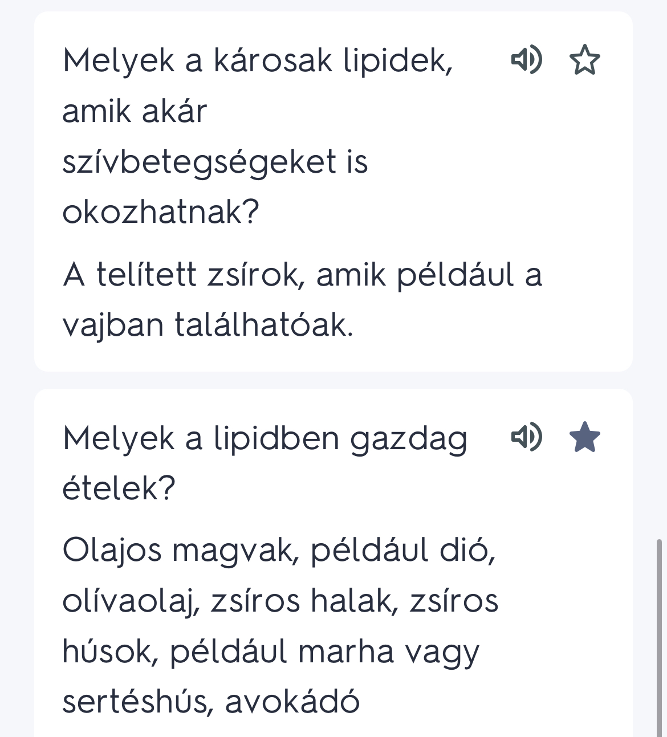667x737 pixels.
Task: Star the 'Melyek a károsak lipidek' card
Action: pyautogui.click(x=585, y=60)
